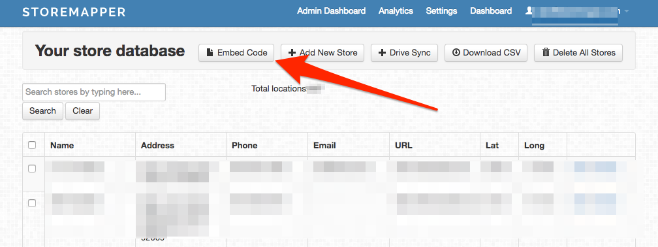Open Admin Dashboard in navigation bar
This screenshot has height=247, width=658.
point(332,11)
